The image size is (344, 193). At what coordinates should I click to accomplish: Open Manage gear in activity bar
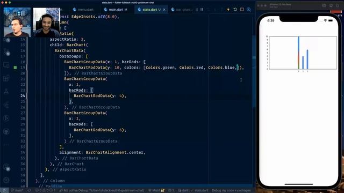coord(6,180)
